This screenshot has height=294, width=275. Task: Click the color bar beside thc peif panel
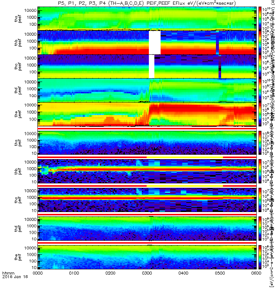click(x=260, y=200)
